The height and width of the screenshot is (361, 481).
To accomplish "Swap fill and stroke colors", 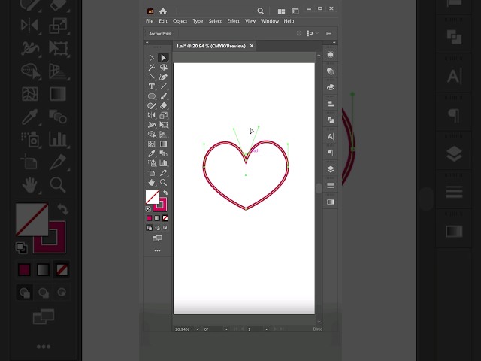I will (x=165, y=193).
